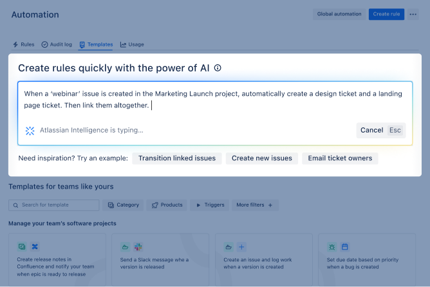This screenshot has width=430, height=287.
Task: Open the Usage tab
Action: [x=132, y=44]
